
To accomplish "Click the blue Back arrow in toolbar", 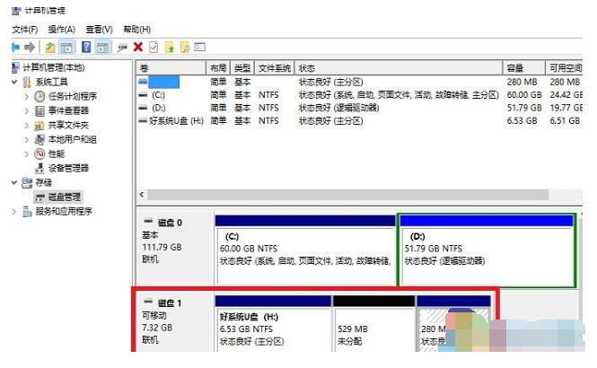I will [x=15, y=48].
